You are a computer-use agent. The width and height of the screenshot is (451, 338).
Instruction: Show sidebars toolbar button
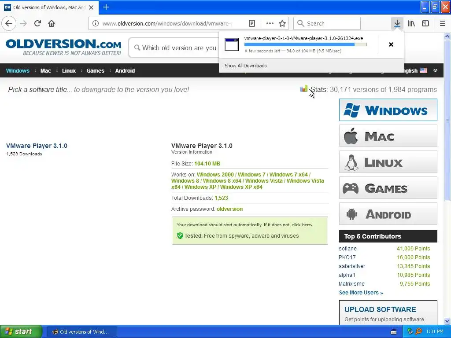pos(425,23)
